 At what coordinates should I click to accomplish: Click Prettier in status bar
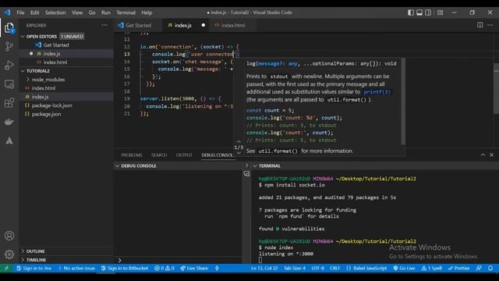[x=458, y=269]
